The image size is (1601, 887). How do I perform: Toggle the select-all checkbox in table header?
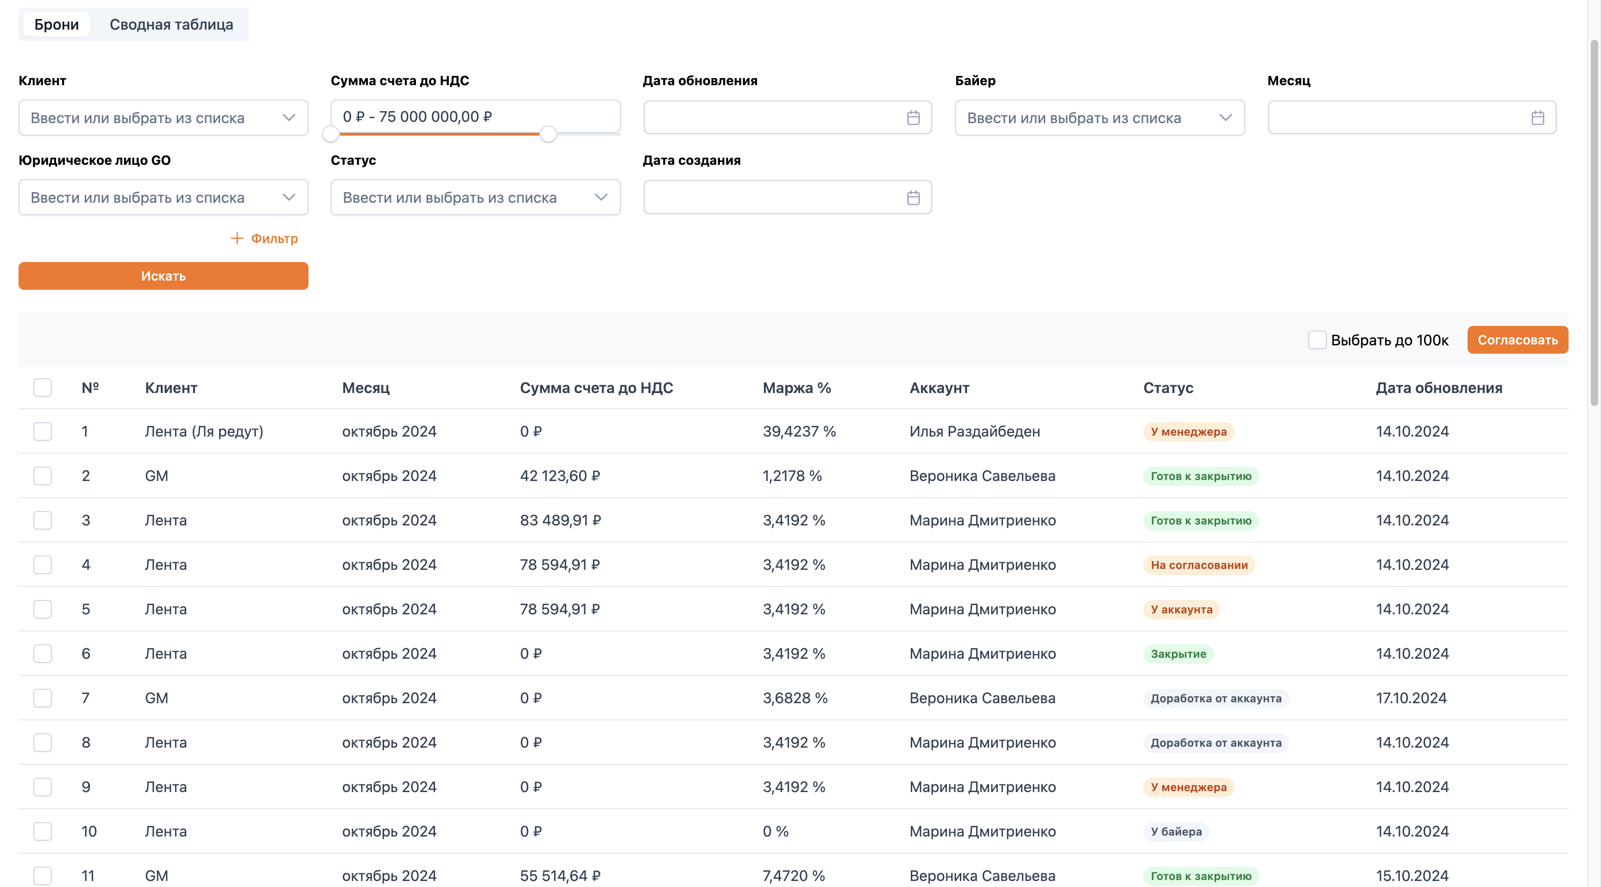tap(42, 387)
